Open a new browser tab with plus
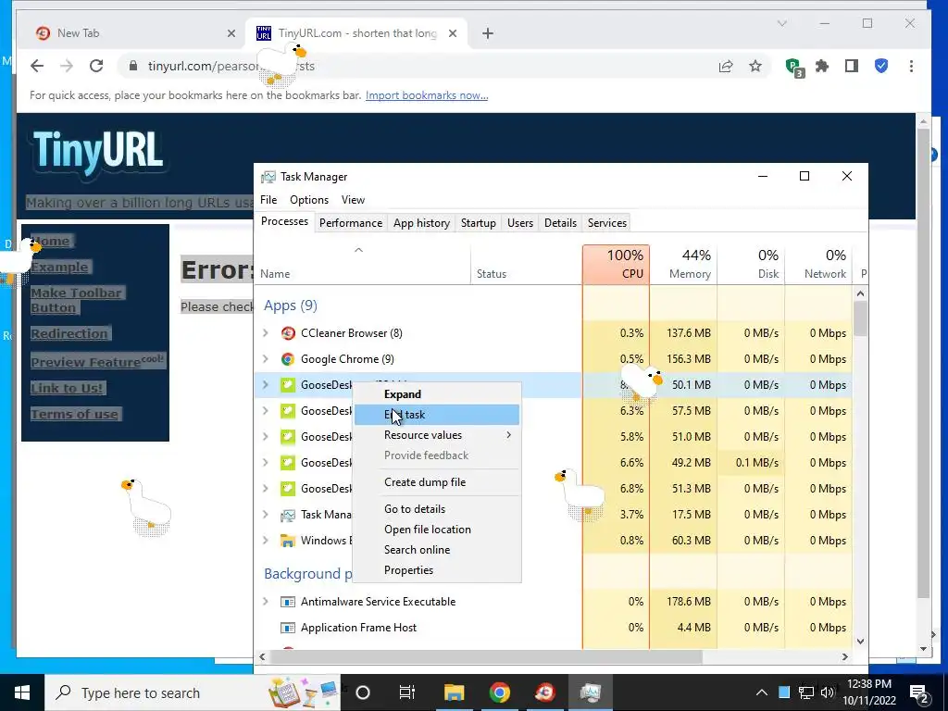This screenshot has height=711, width=948. [488, 33]
